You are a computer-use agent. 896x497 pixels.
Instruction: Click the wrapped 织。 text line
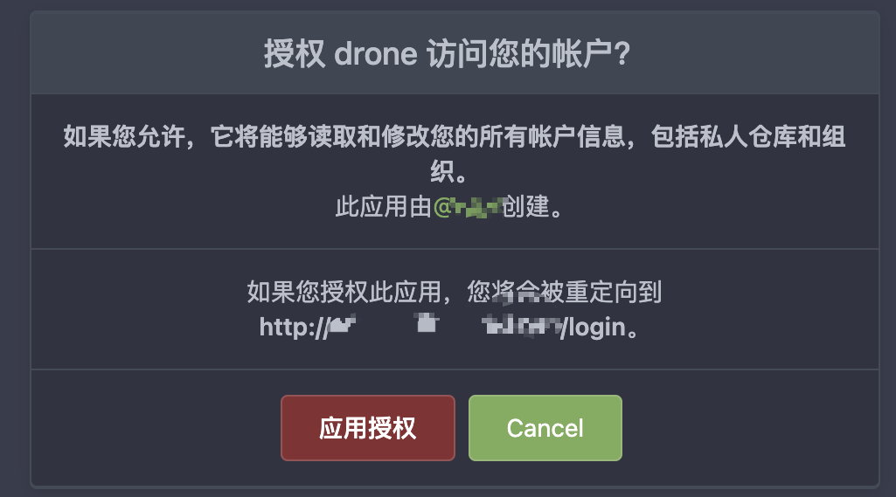tap(448, 172)
